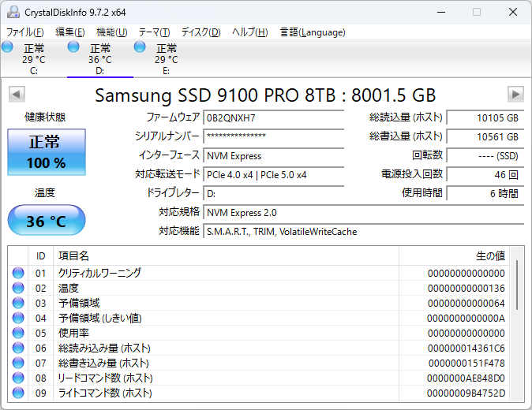
Task: Click the drive letter field D:
Action: [273, 194]
